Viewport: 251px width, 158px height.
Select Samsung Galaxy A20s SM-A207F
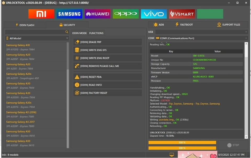pyautogui.click(x=36, y=76)
